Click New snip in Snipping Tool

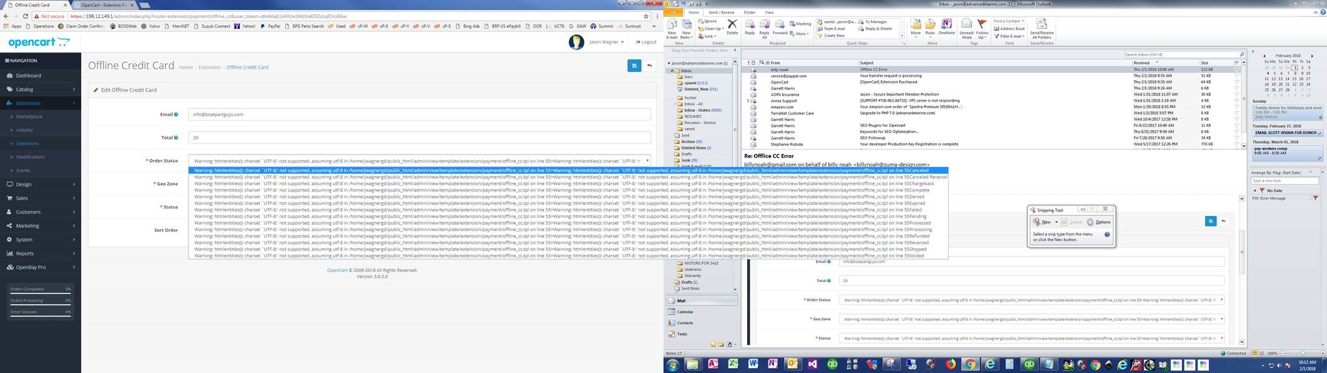click(x=1042, y=222)
